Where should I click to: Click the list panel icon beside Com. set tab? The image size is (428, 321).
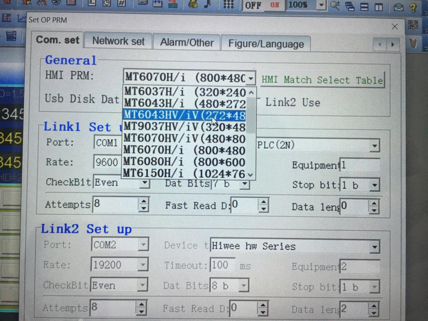tap(11, 36)
